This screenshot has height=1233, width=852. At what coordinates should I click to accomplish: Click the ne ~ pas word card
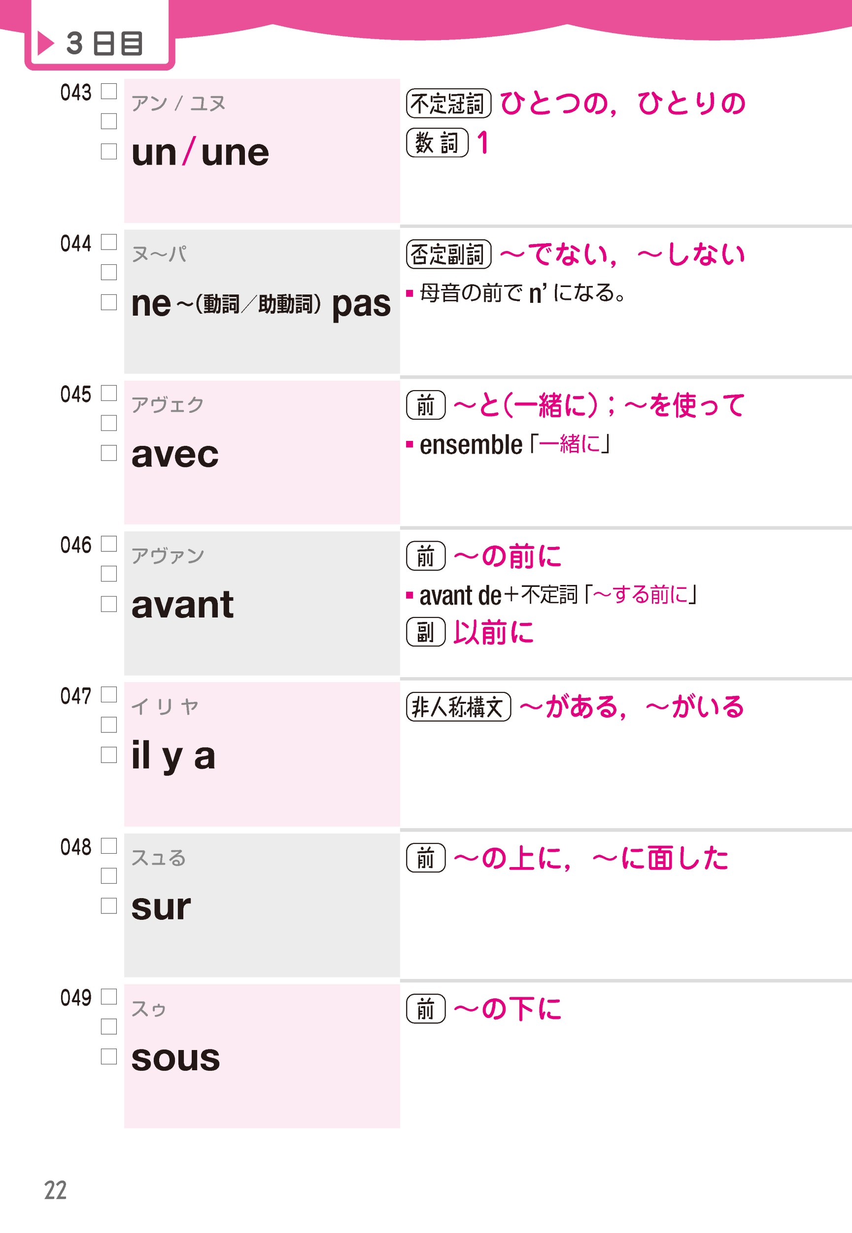tap(262, 302)
